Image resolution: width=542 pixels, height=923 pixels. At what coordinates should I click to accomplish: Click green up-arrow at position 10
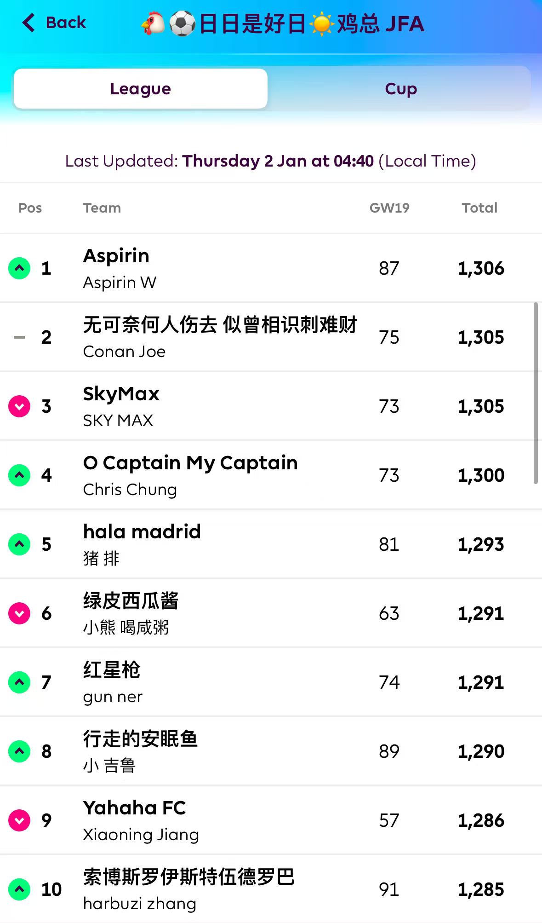(x=19, y=889)
